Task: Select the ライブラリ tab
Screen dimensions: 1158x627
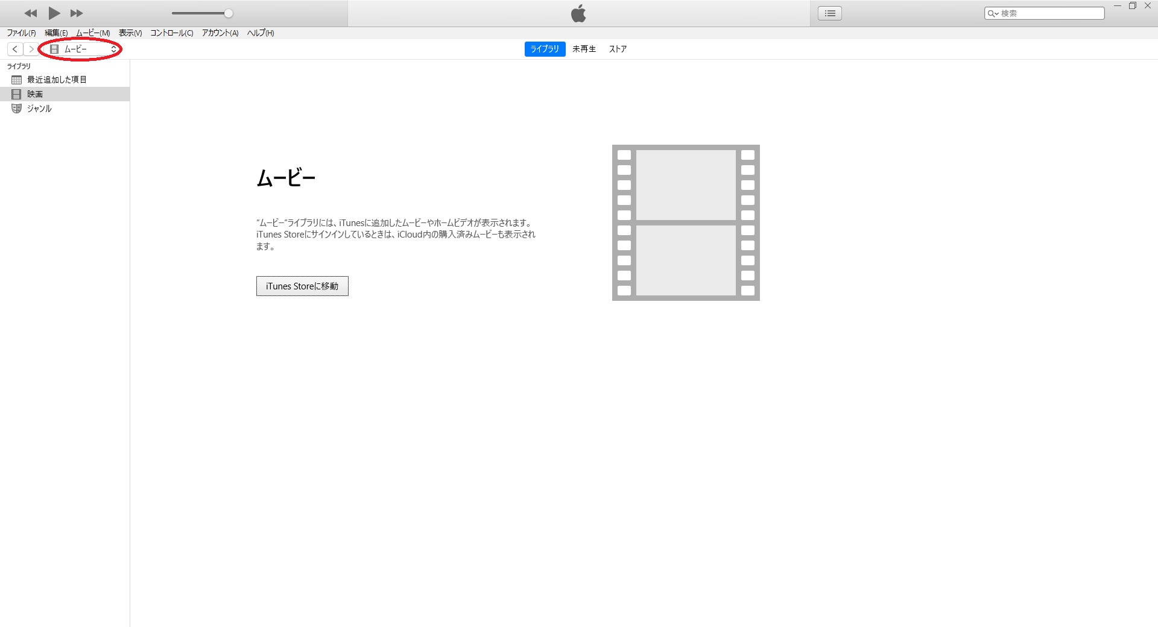Action: (545, 49)
